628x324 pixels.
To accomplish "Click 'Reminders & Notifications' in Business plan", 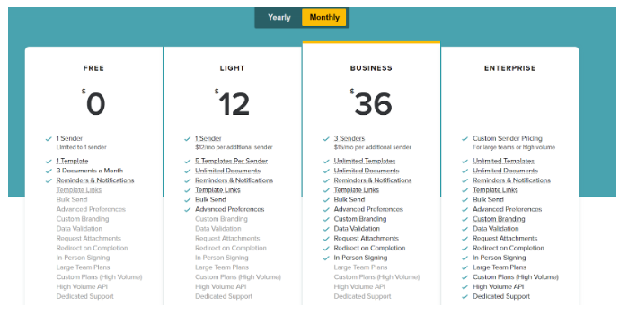I will [373, 180].
